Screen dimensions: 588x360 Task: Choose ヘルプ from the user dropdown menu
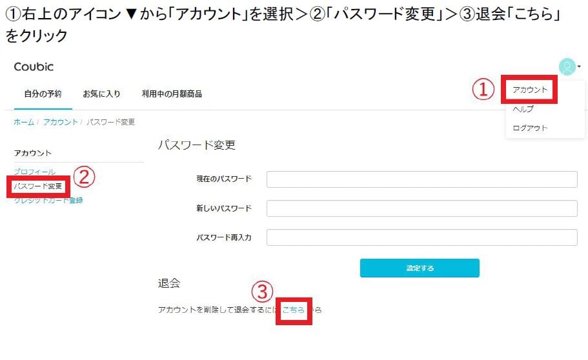523,109
